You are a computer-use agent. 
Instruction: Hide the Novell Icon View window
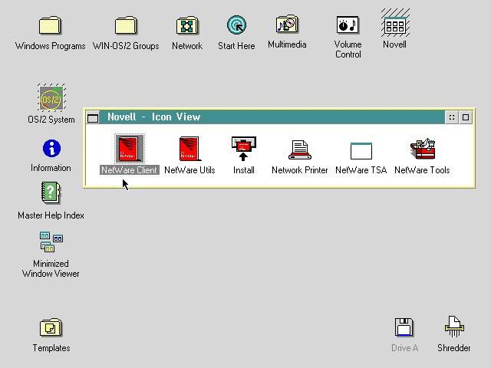(452, 117)
